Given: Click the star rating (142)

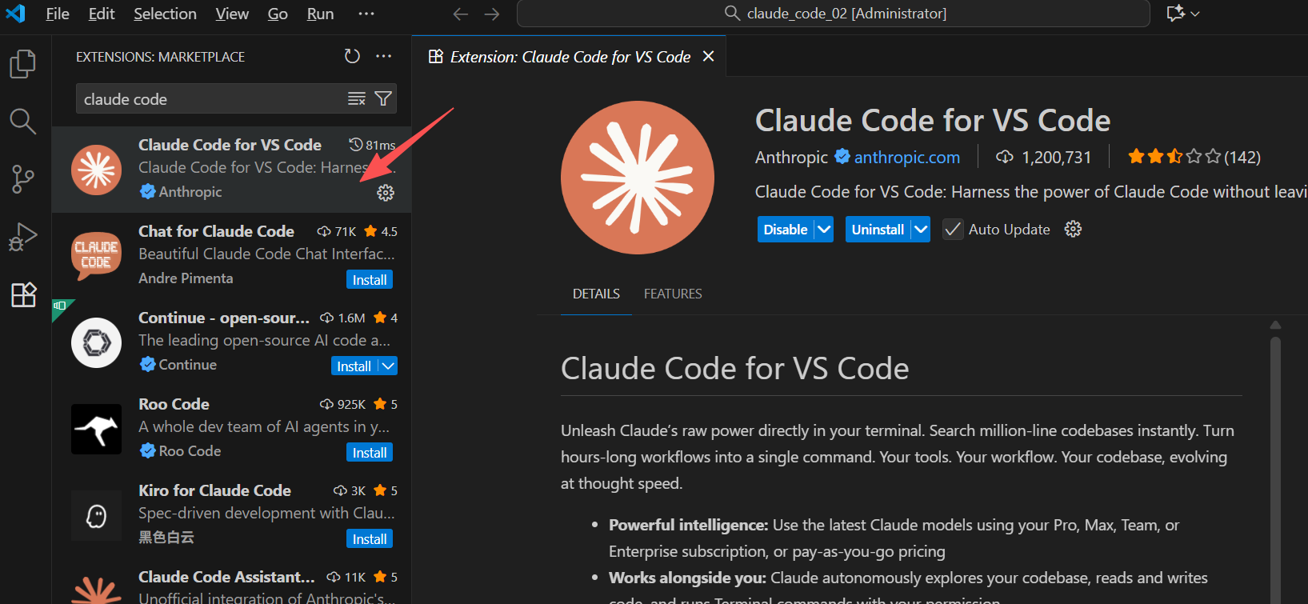Looking at the screenshot, I should point(1194,157).
